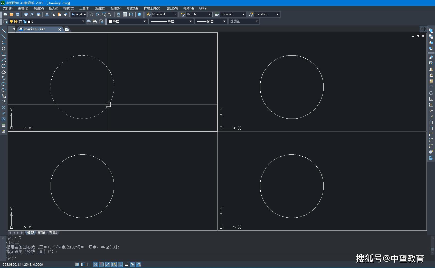Toggle Dynamic Input in status bar

[120, 264]
